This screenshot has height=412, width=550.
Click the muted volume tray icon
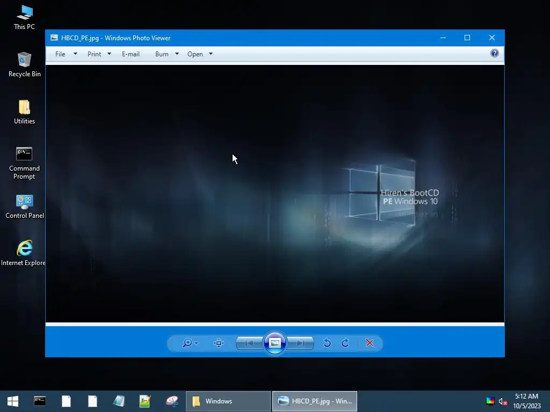pos(503,401)
